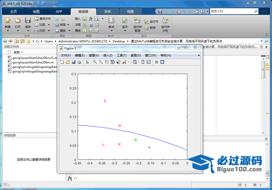Open the 插入(I) menu in Figure window
The width and height of the screenshot is (272, 190).
click(x=108, y=55)
